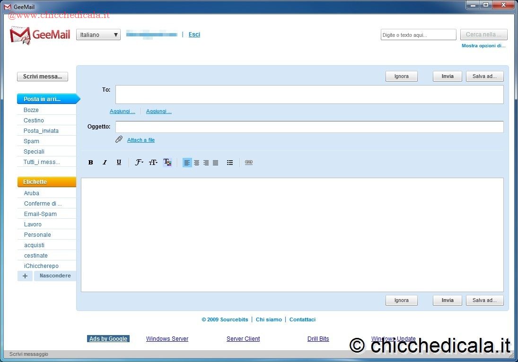Image resolution: width=518 pixels, height=362 pixels.
Task: Add a new label with the plus button
Action: pyautogui.click(x=25, y=276)
